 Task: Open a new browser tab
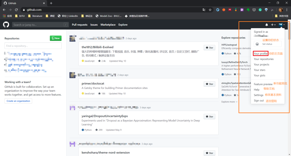point(51,3)
